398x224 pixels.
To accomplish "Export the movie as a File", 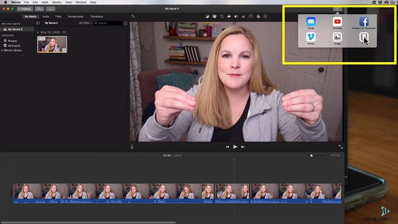I will click(364, 37).
